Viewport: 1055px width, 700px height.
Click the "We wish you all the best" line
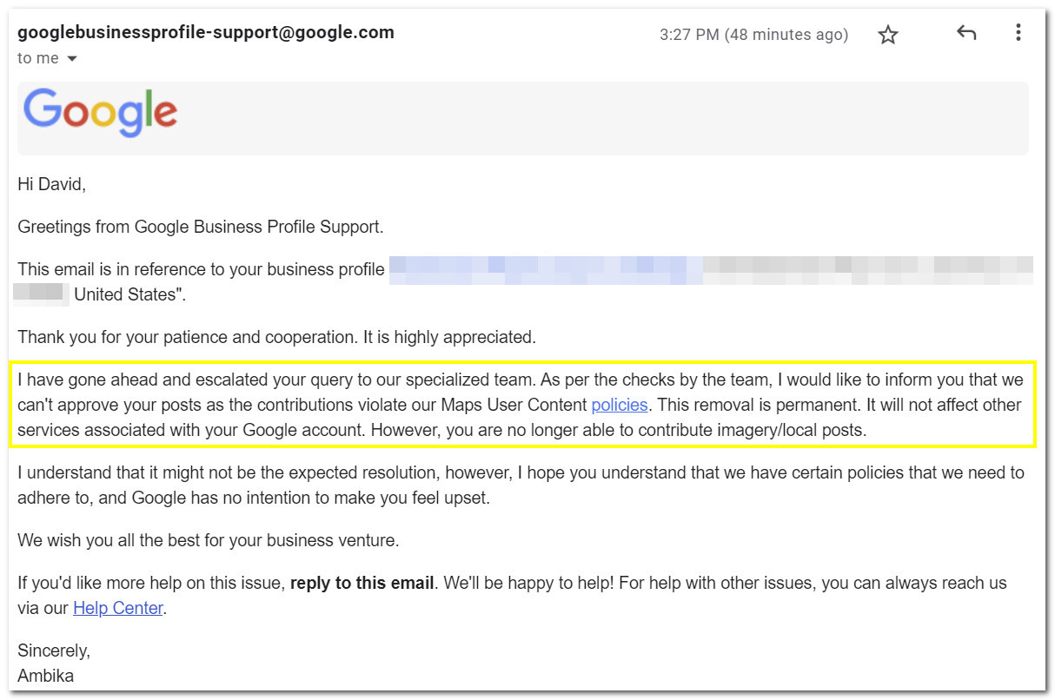pyautogui.click(x=209, y=540)
